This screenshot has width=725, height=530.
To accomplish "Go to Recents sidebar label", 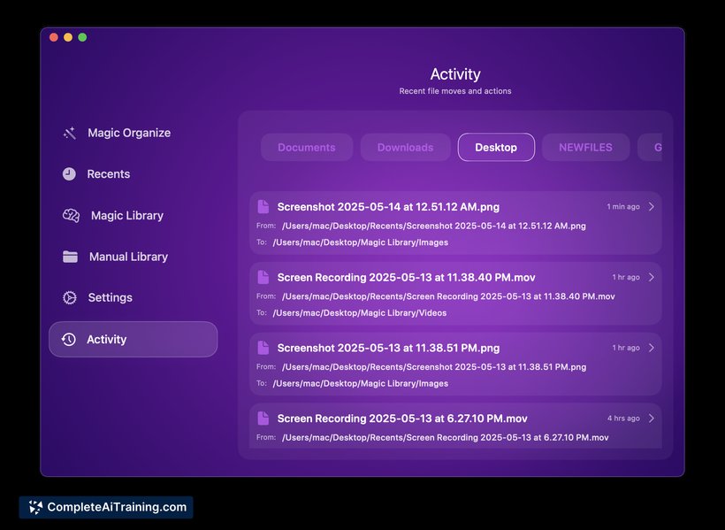I will click(109, 174).
